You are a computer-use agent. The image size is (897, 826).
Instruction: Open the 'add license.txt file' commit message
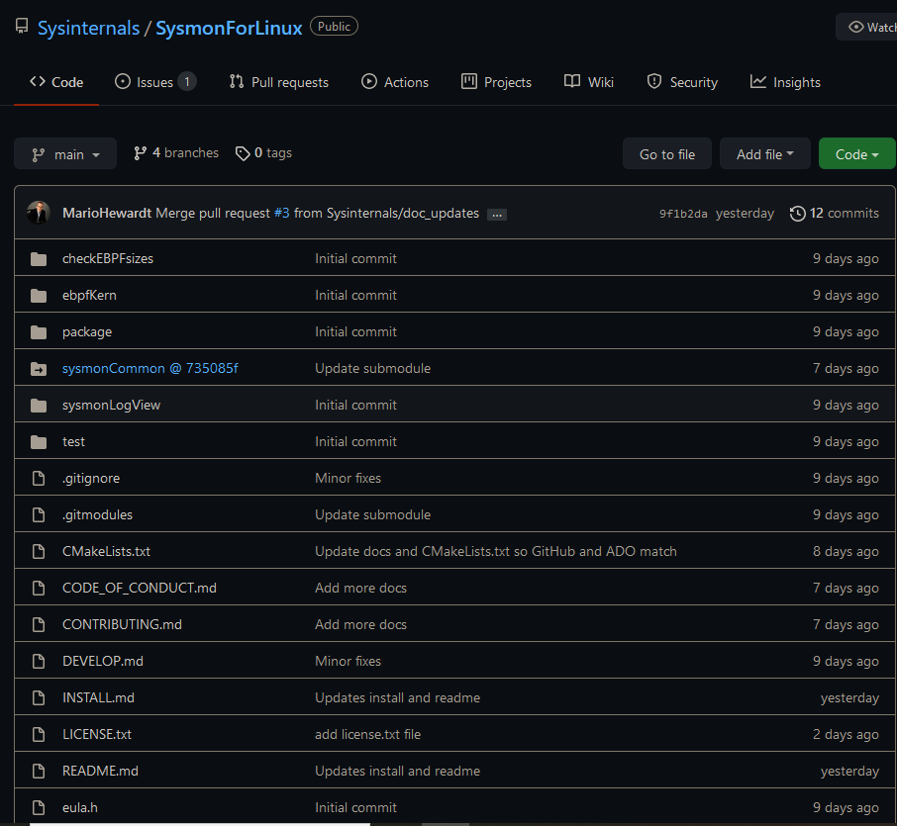(x=368, y=734)
